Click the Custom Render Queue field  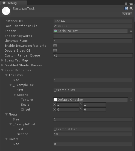[93, 55]
